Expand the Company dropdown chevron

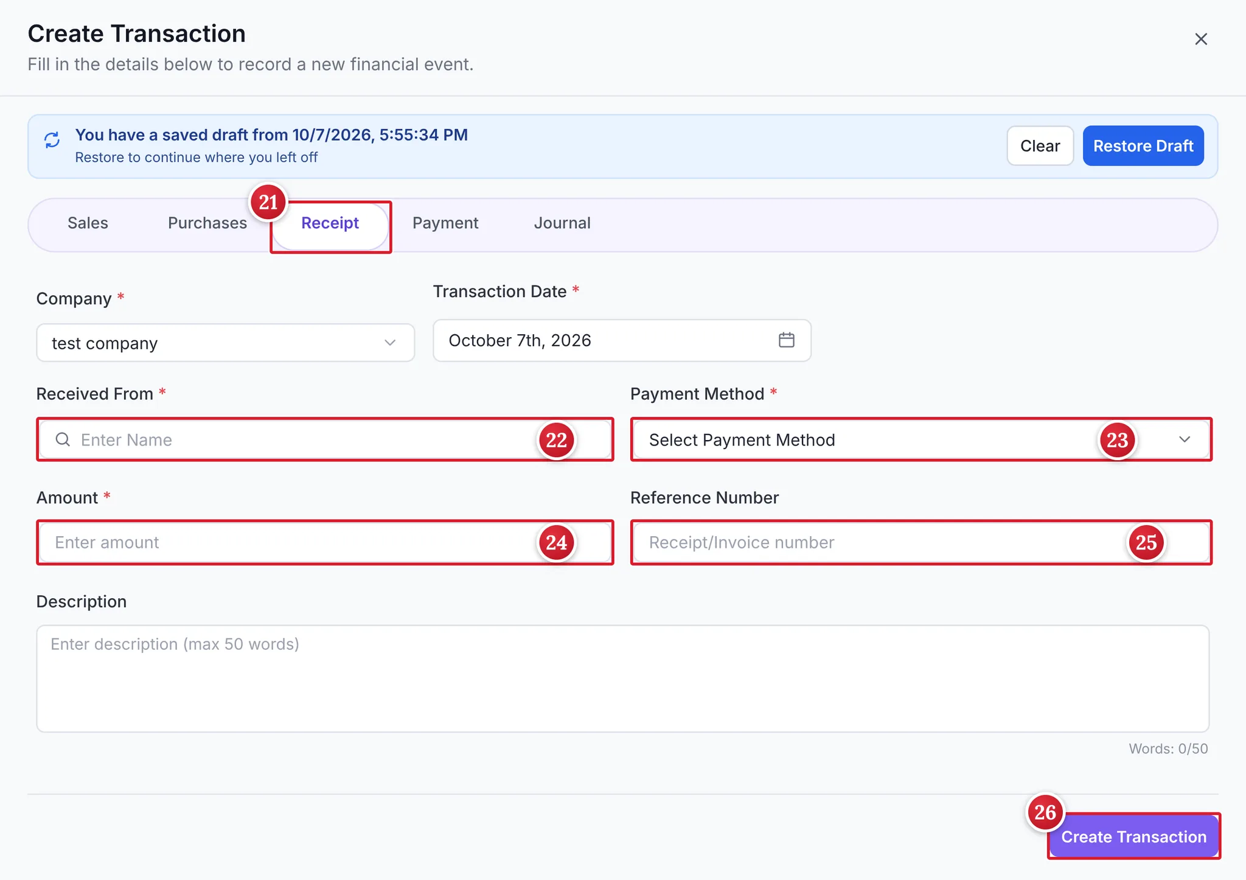click(x=390, y=343)
